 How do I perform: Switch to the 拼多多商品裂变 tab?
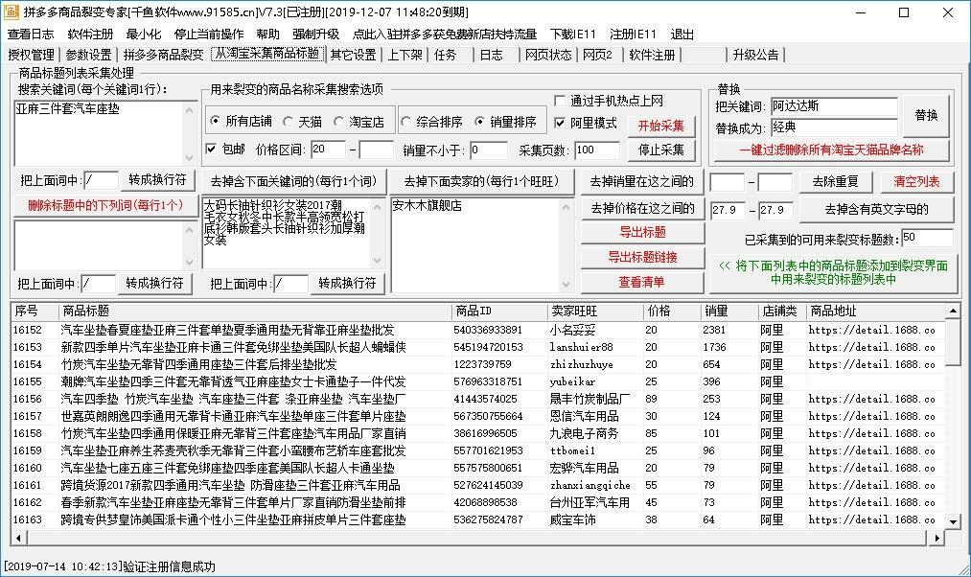point(163,55)
